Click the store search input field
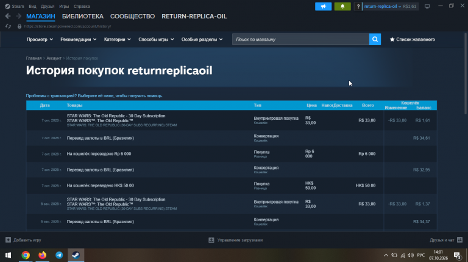Viewport: 468px width, 262px height. click(300, 40)
